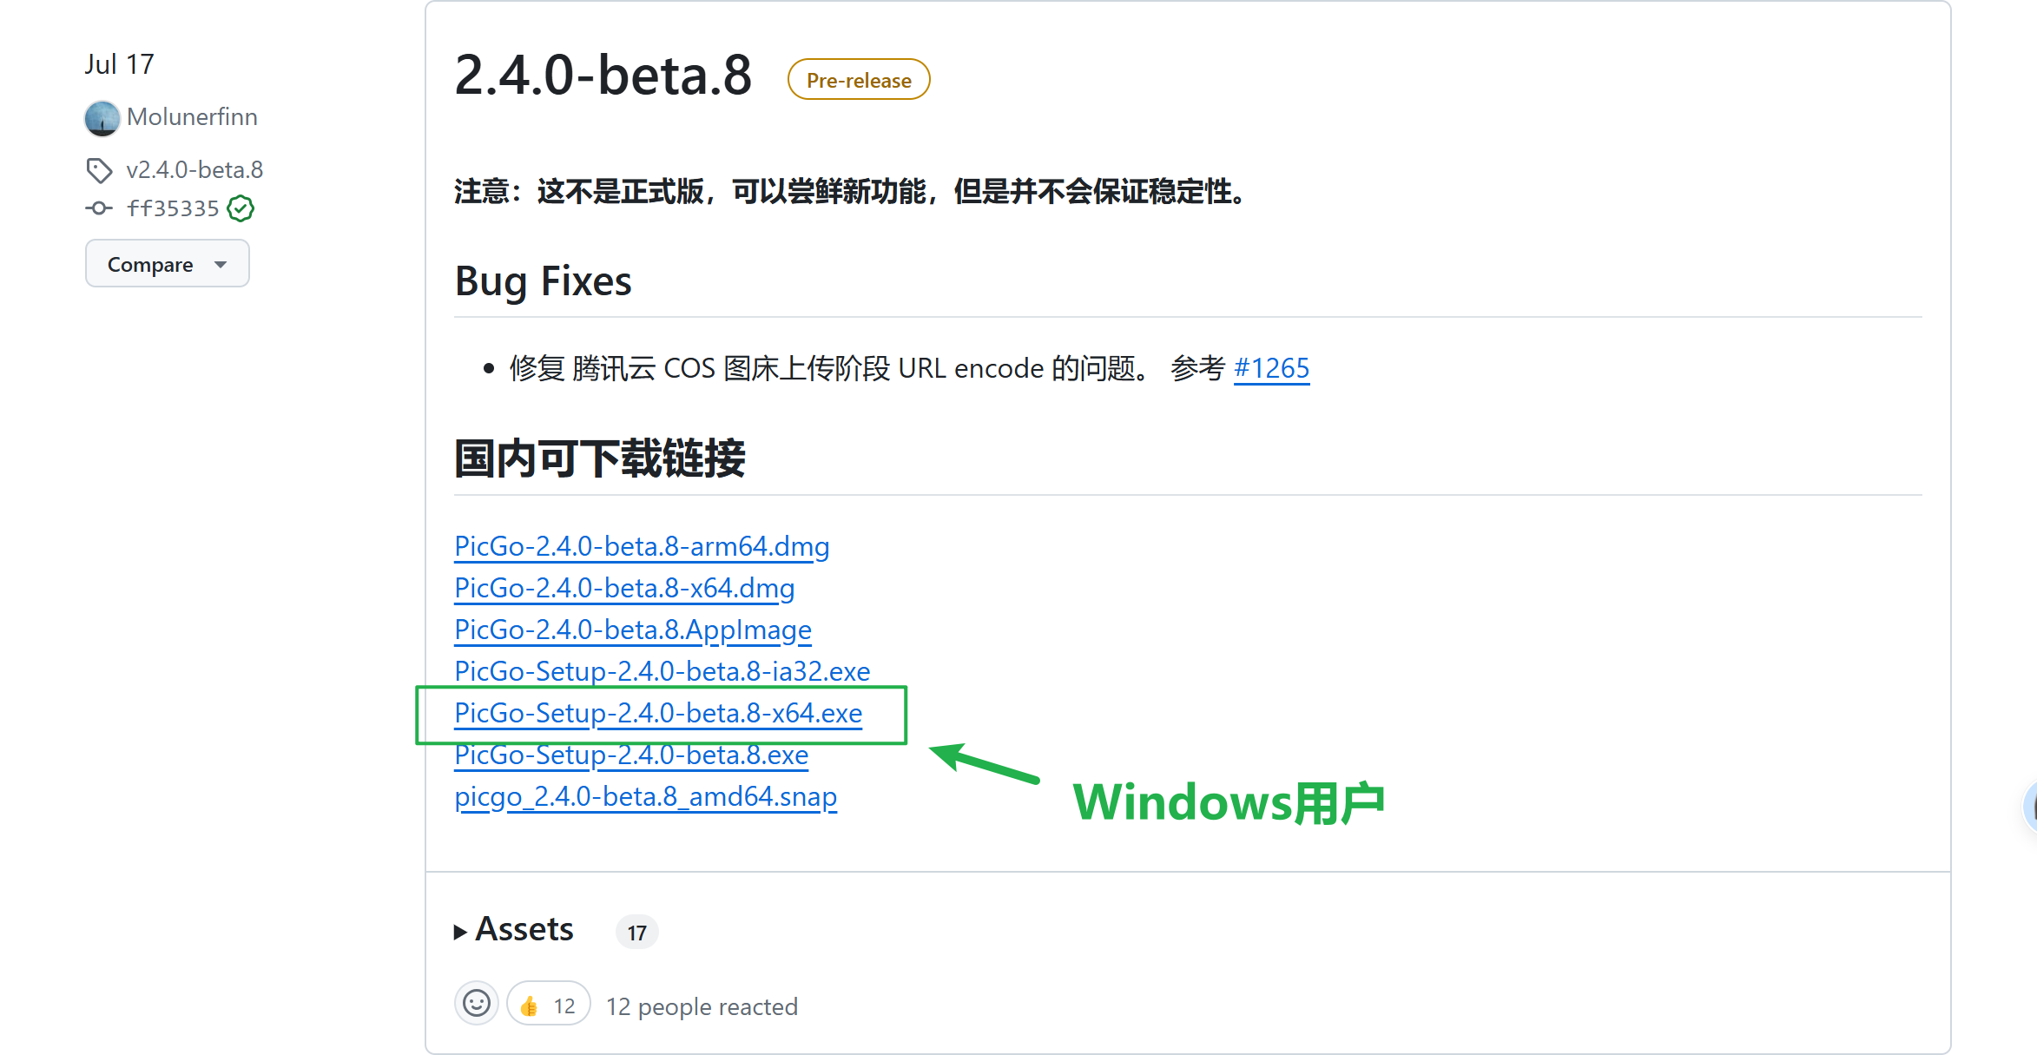The width and height of the screenshot is (2037, 1055).
Task: Open the v2.4.0-beta.8 tag link
Action: [x=194, y=170]
